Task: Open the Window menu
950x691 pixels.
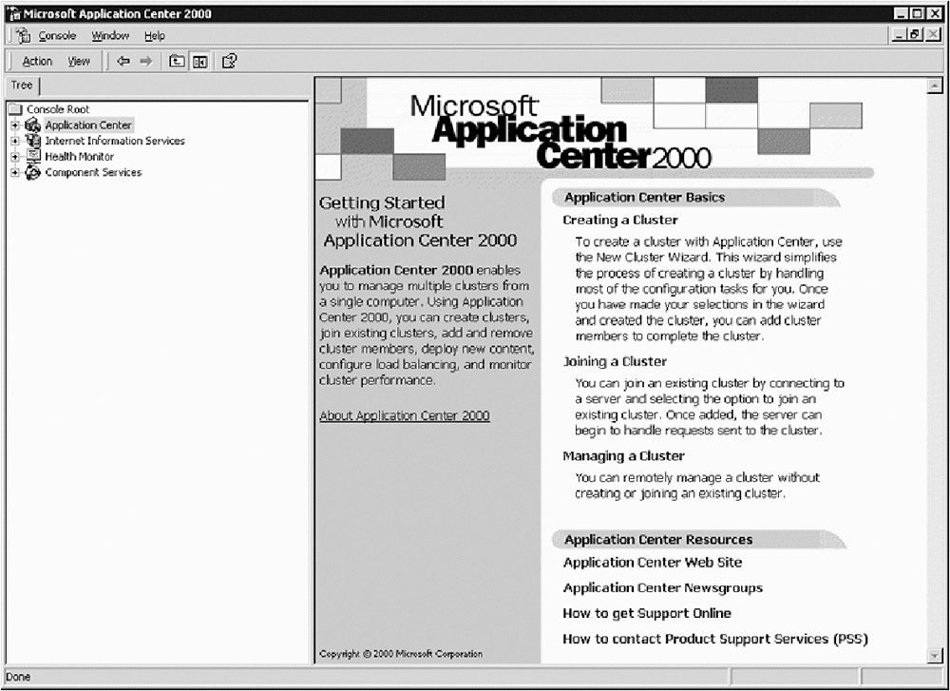Action: coord(110,36)
